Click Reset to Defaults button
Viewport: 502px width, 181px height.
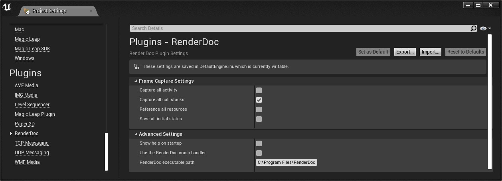465,52
